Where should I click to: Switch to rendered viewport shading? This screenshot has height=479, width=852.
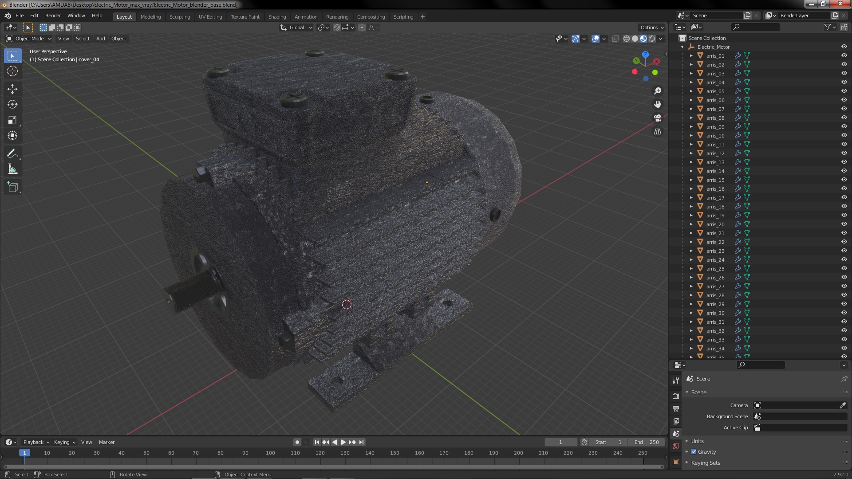click(652, 39)
